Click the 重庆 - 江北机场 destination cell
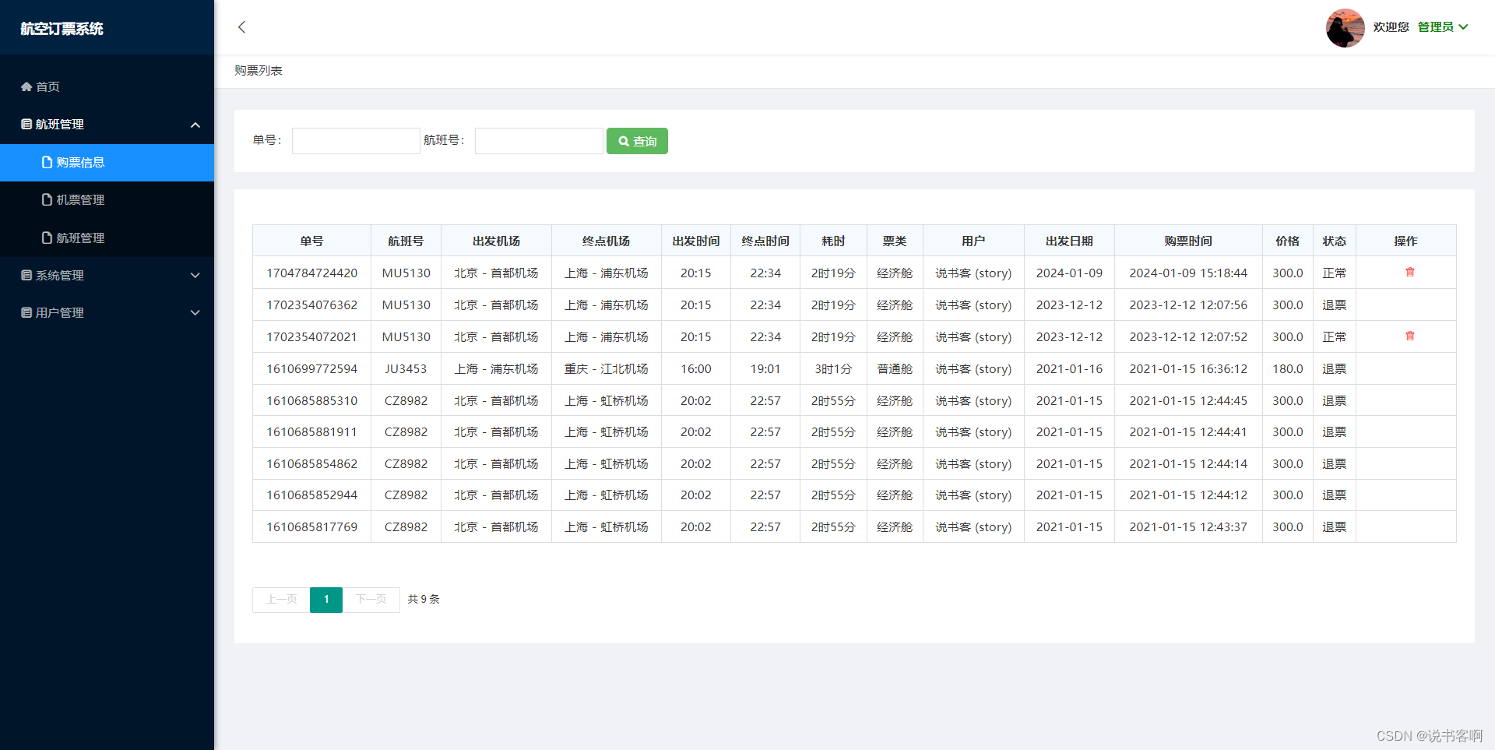The image size is (1495, 750). pyautogui.click(x=607, y=369)
